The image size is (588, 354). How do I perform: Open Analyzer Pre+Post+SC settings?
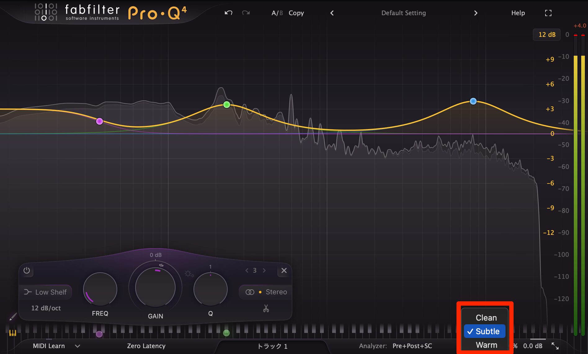click(x=412, y=346)
